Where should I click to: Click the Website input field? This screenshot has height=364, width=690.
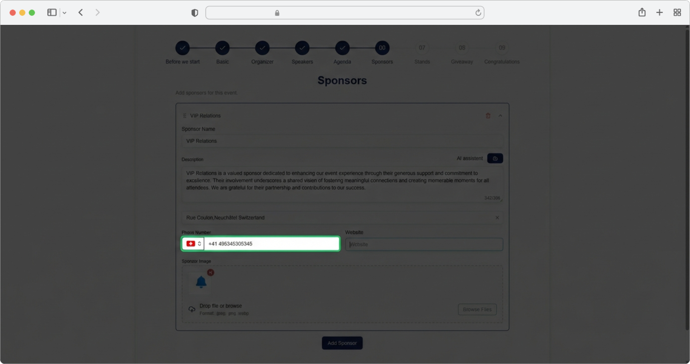tap(424, 245)
